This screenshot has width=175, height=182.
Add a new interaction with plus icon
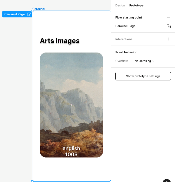coord(169,39)
